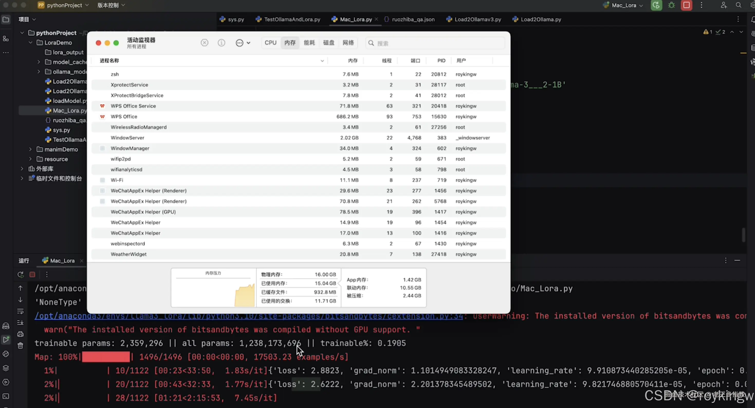Sort processes by the PID column header
The image size is (755, 408).
tap(441, 61)
